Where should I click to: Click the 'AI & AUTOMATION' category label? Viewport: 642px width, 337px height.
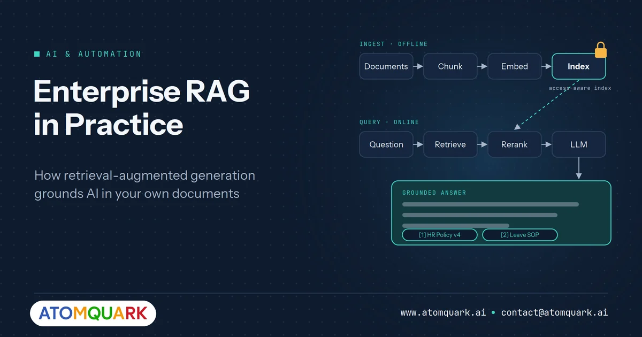coord(94,54)
